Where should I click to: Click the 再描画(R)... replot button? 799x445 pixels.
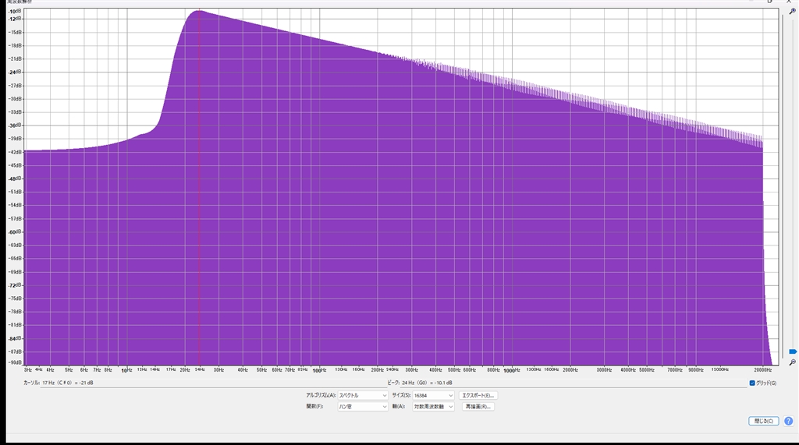478,406
